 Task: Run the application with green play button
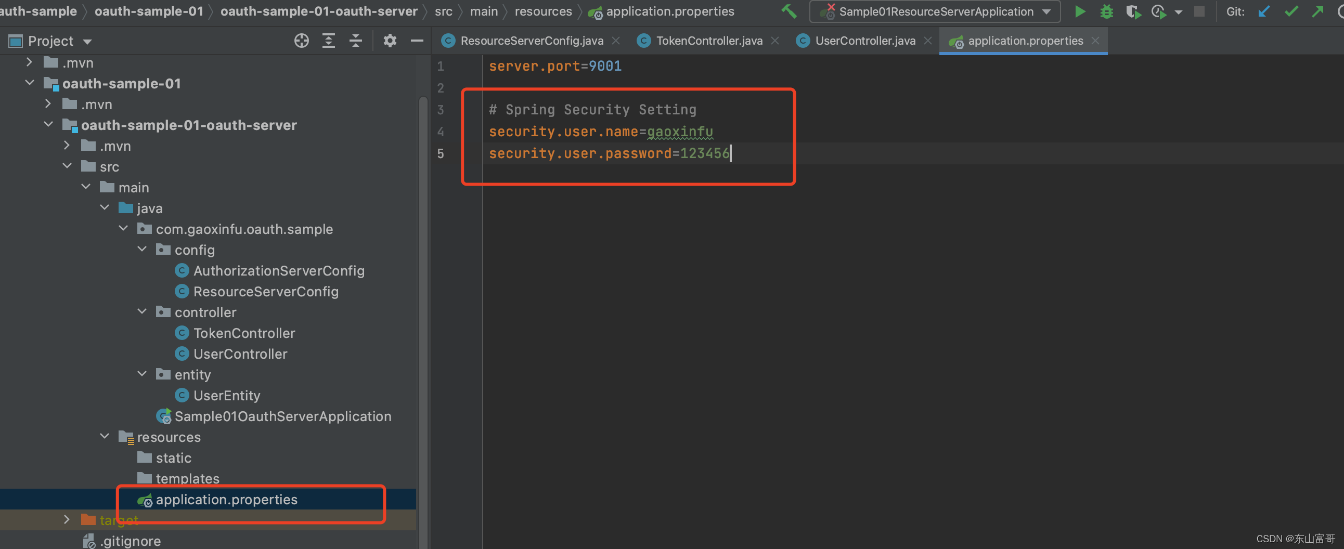(1080, 11)
